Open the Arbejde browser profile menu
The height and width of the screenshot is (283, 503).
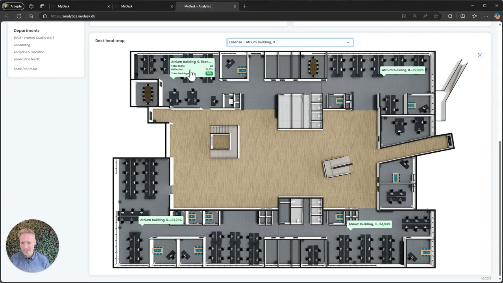[x=13, y=6]
